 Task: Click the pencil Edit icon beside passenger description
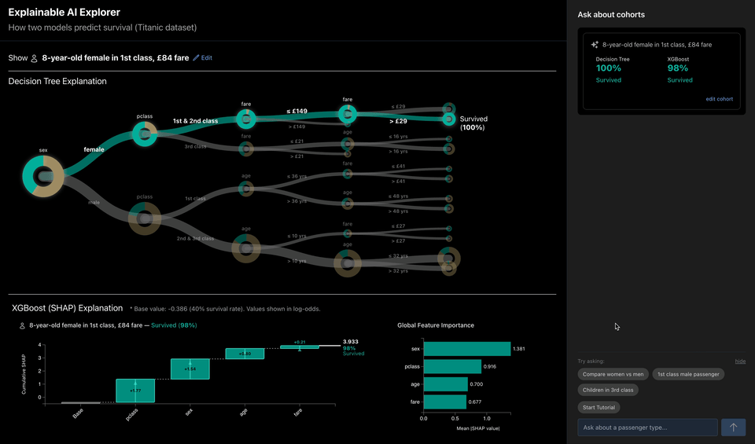tap(197, 58)
